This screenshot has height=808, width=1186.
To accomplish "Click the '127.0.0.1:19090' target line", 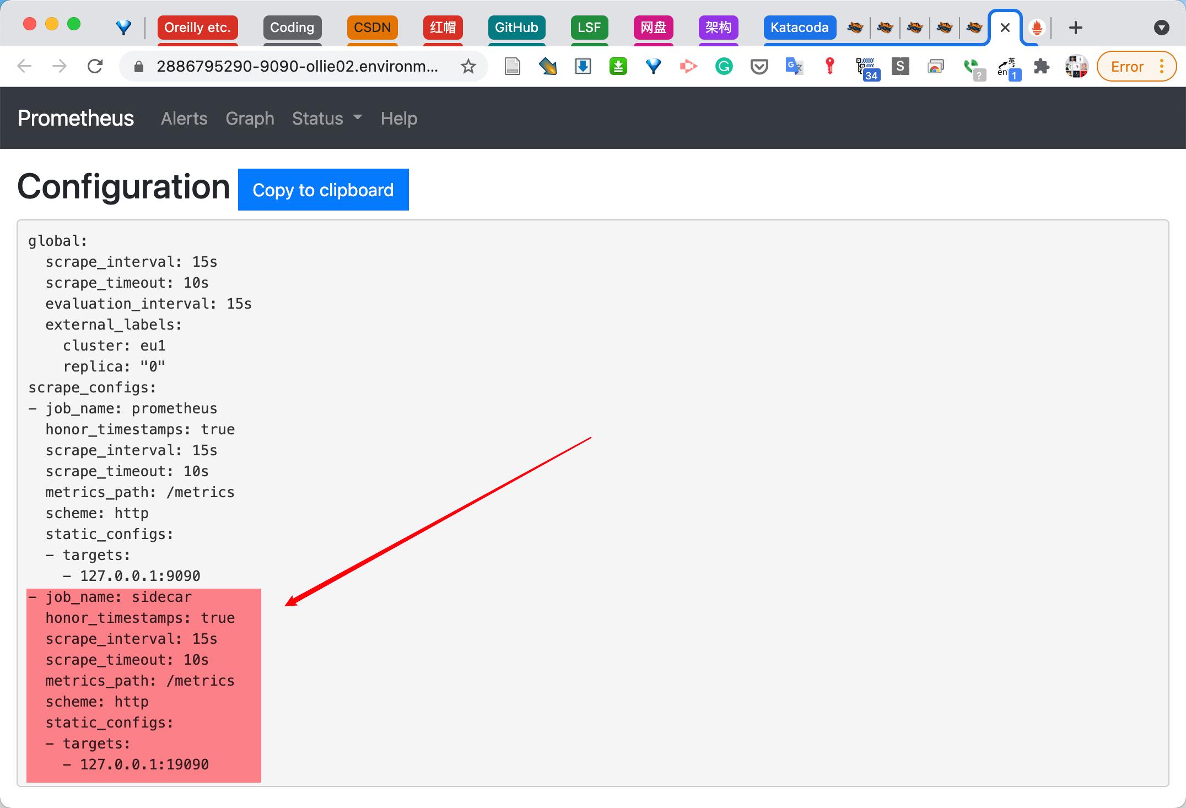I will (136, 764).
